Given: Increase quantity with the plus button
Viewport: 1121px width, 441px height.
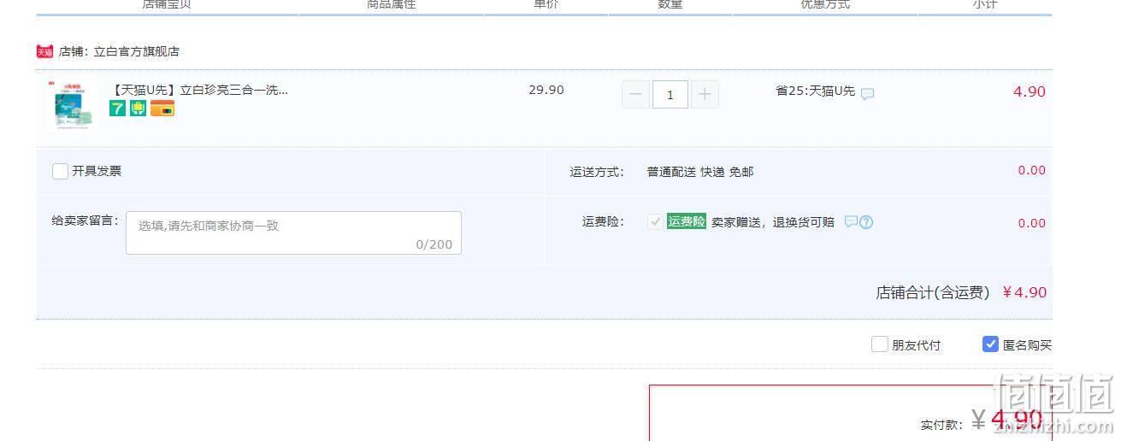Looking at the screenshot, I should [705, 94].
